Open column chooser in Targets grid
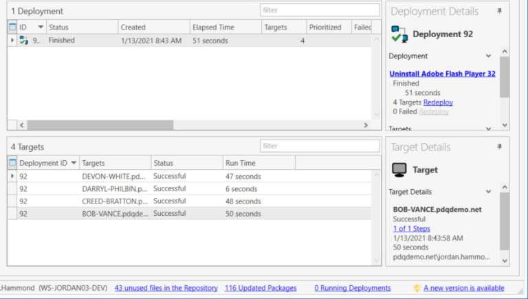 [x=12, y=163]
